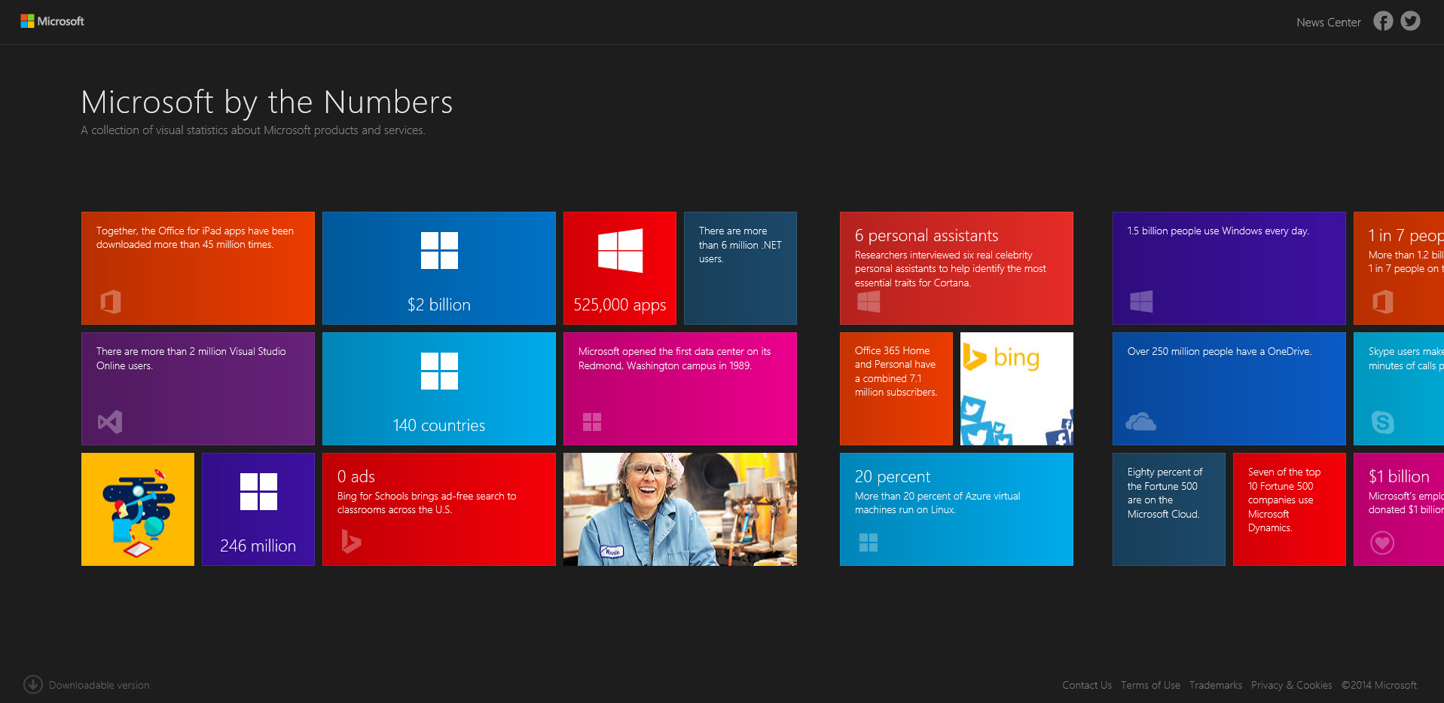Open Seven of top 10 Fortune tile

click(1290, 509)
